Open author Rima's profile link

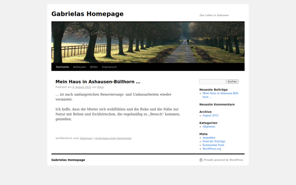point(101,87)
